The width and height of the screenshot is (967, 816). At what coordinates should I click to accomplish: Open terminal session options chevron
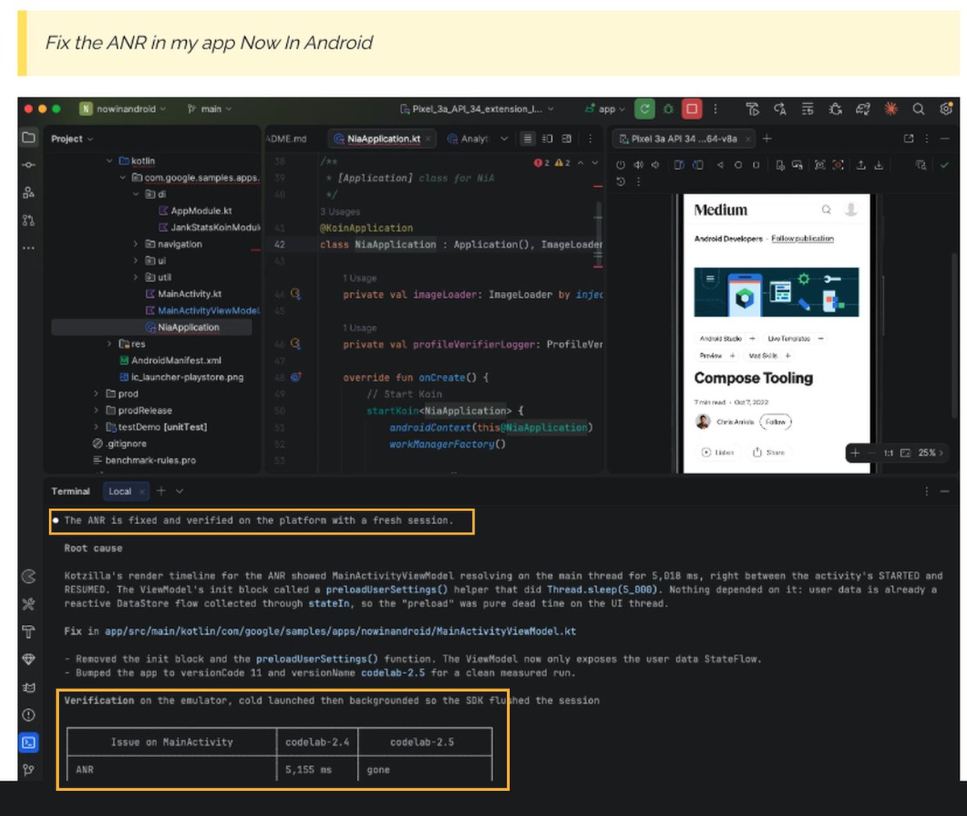click(x=180, y=491)
